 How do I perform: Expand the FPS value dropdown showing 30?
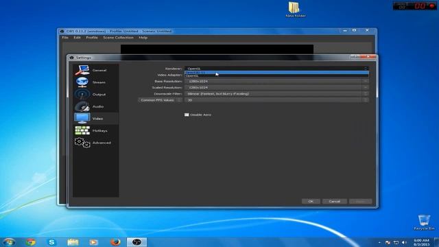pyautogui.click(x=276, y=100)
